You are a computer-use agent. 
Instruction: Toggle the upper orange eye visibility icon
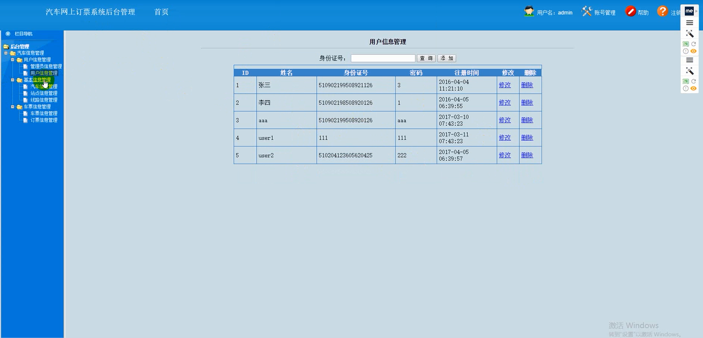coord(694,51)
